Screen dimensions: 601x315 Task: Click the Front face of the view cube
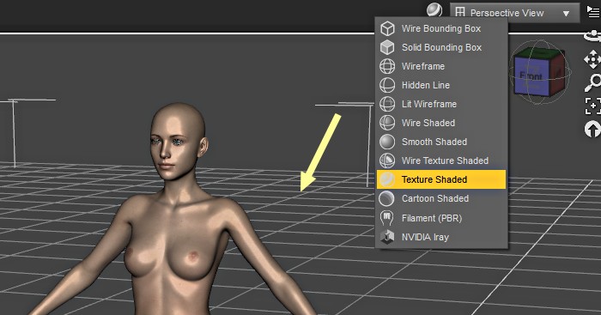coord(531,76)
